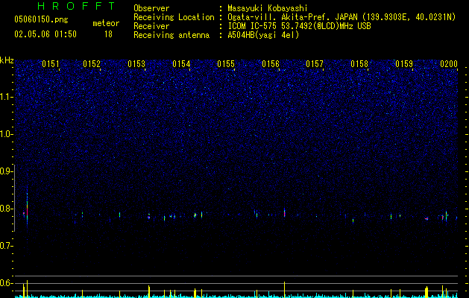Click the 0158 time marker
Screen dimensions: 469x298
pyautogui.click(x=359, y=64)
